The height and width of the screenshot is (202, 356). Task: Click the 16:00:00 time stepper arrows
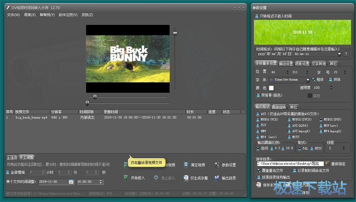[101, 182]
